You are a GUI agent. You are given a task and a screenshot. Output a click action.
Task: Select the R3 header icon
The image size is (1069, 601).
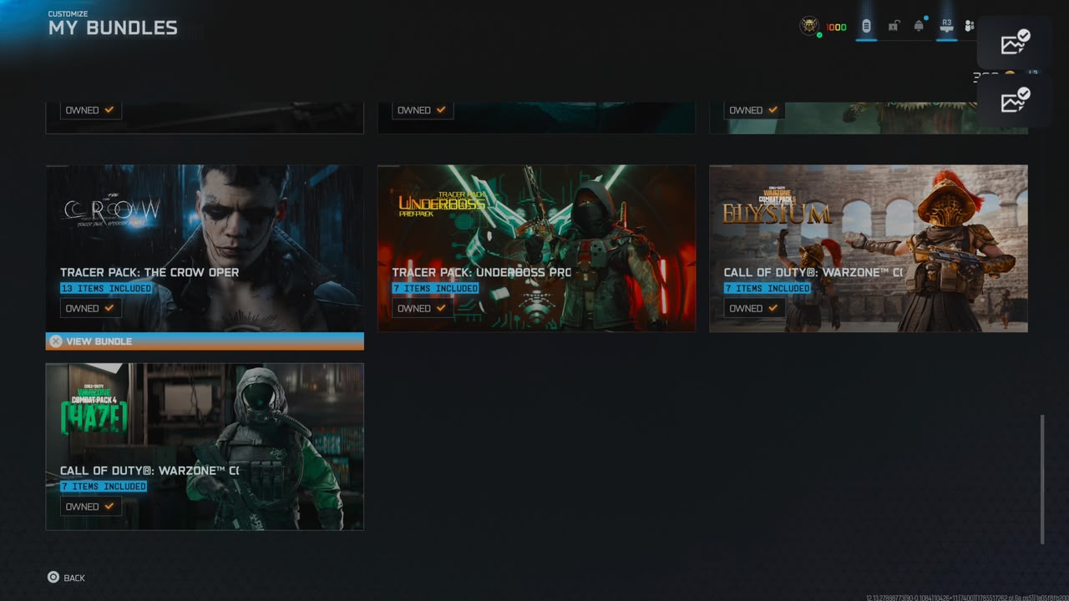[946, 26]
